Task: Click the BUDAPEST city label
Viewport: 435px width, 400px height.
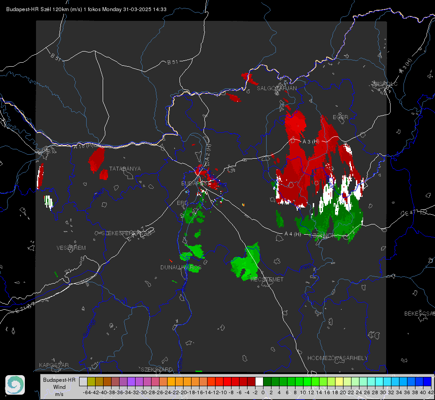Action: [196, 184]
